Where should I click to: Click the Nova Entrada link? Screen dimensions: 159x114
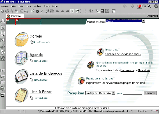(x=41, y=61)
